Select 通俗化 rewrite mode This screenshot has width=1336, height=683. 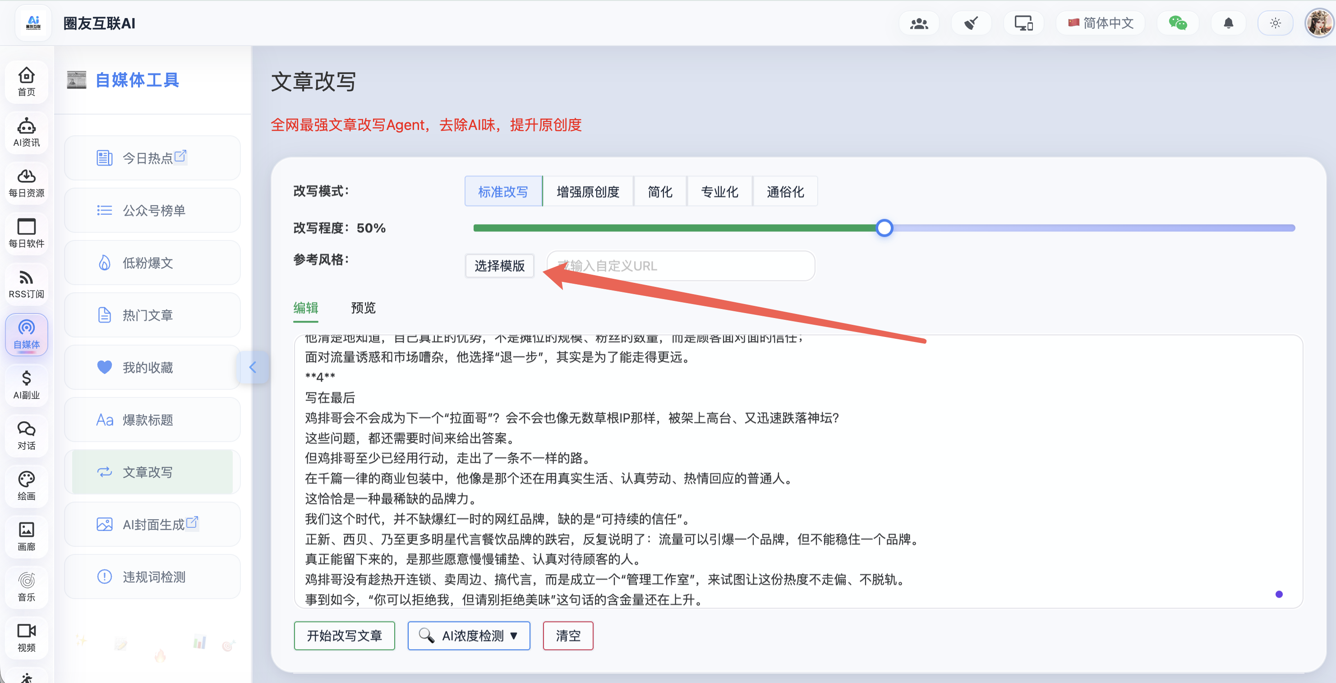point(785,192)
